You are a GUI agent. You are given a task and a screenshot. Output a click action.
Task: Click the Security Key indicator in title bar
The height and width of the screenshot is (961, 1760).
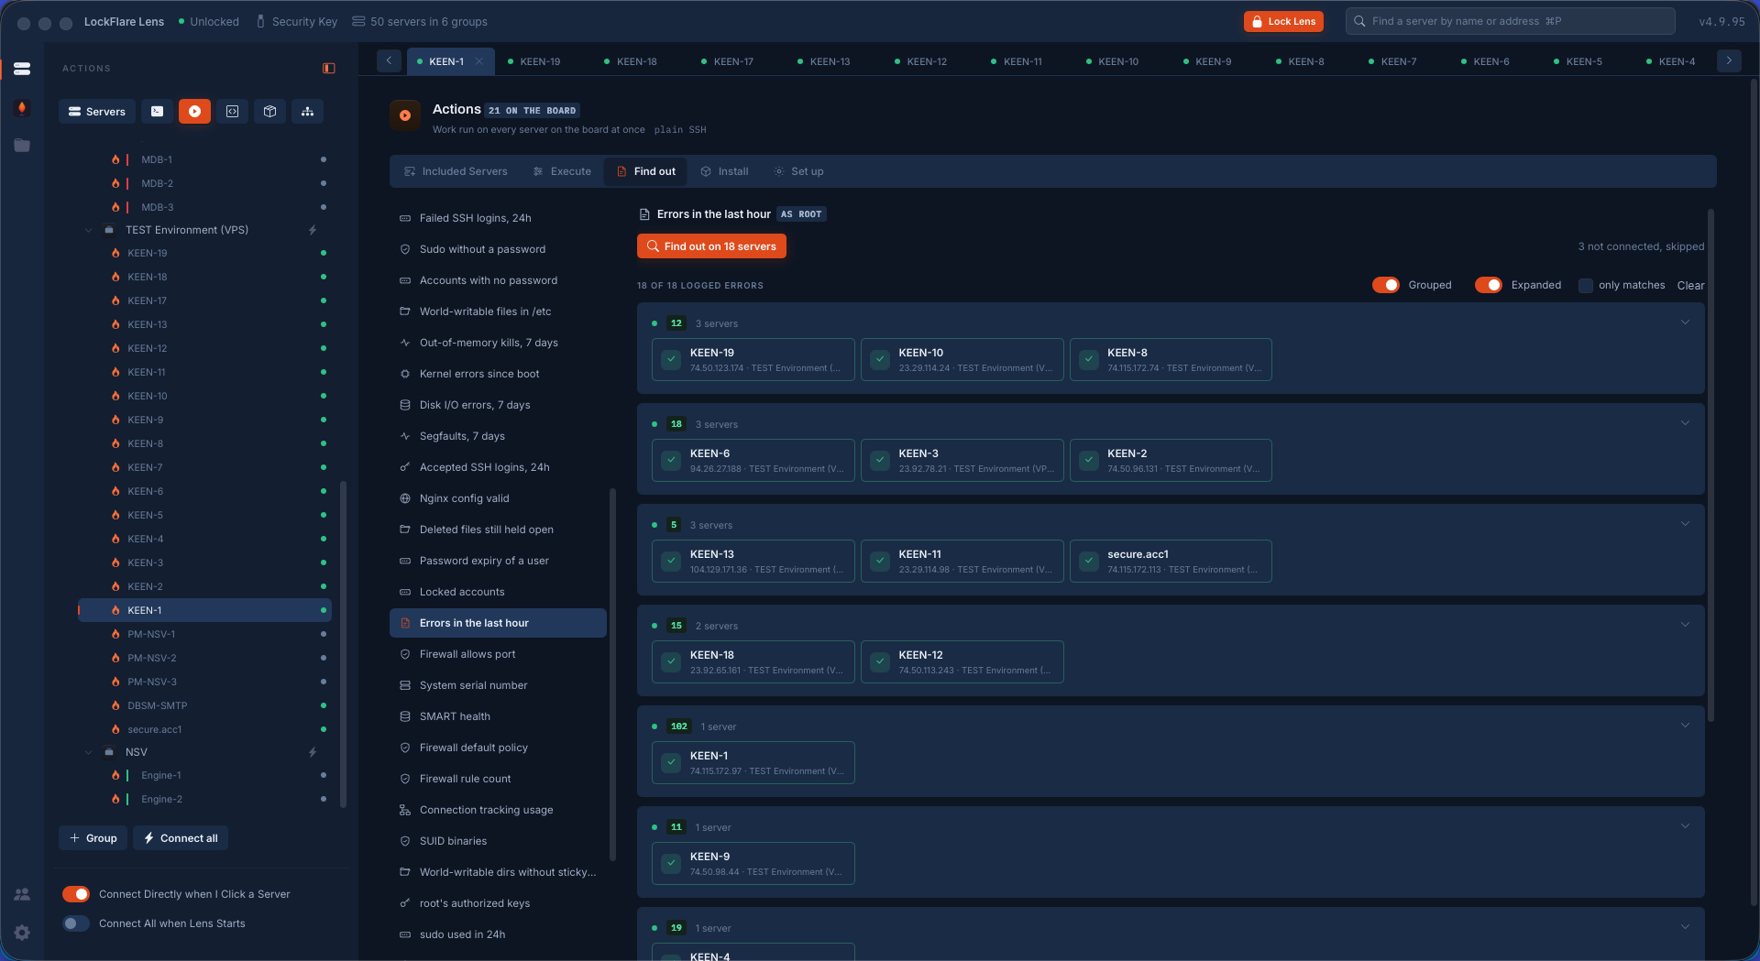pos(296,22)
